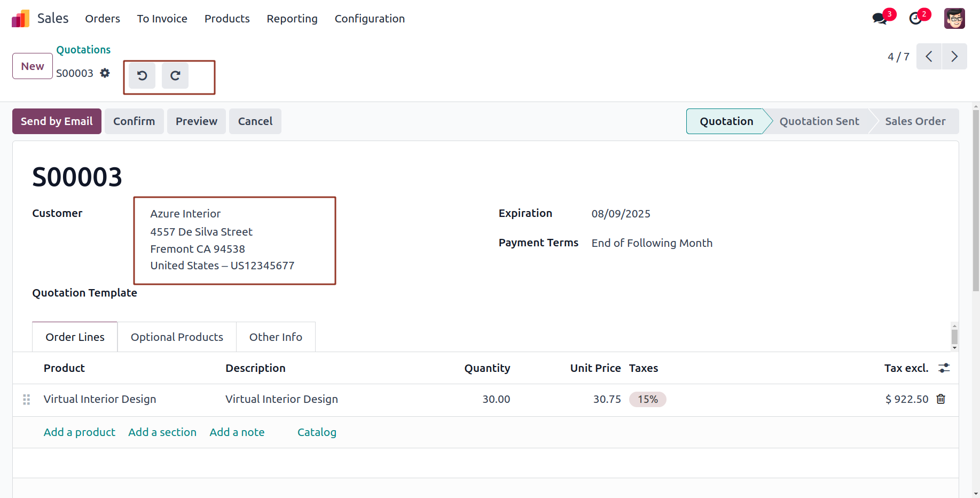
Task: Go to the previous record arrow
Action: pyautogui.click(x=929, y=57)
